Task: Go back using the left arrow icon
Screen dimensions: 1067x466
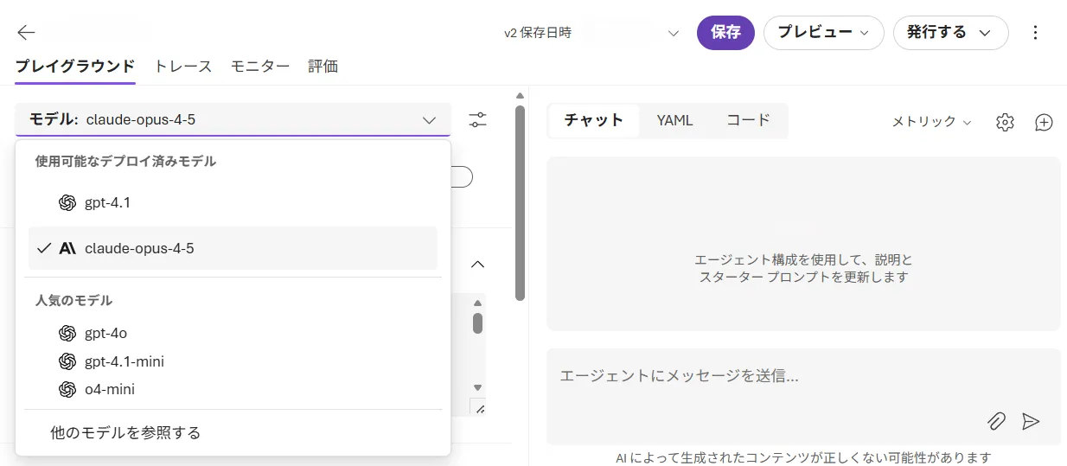Action: [x=26, y=33]
